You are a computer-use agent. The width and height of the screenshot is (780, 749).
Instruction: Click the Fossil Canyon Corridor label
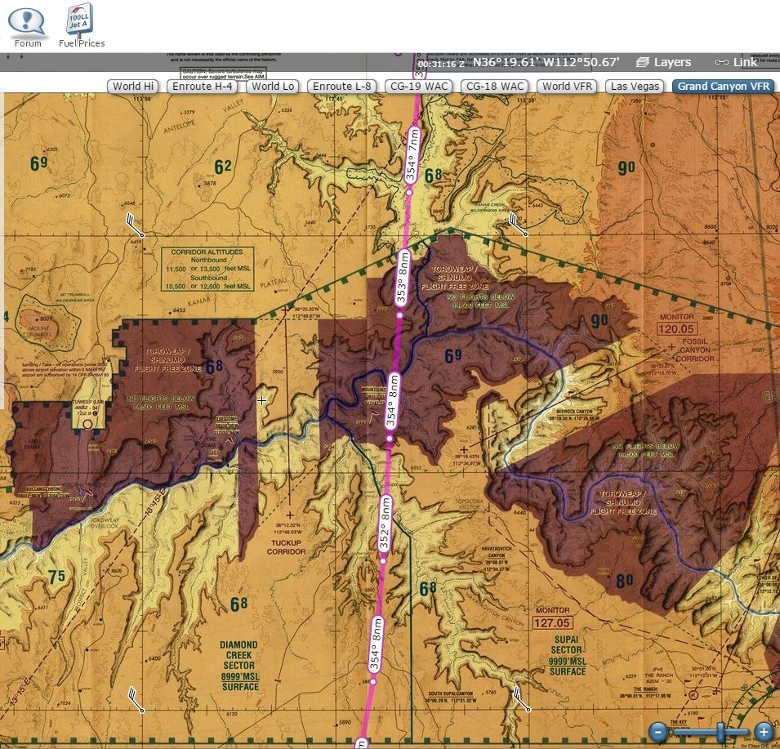pyautogui.click(x=694, y=350)
